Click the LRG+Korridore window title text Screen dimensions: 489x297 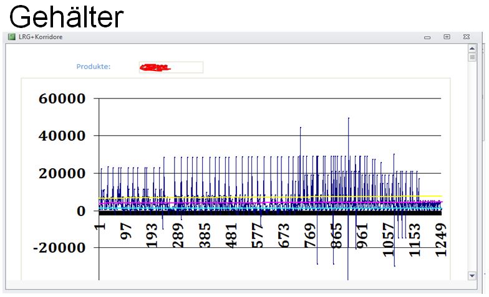click(41, 37)
